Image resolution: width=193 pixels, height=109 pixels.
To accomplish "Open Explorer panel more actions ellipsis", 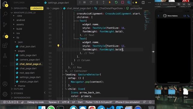I will [x=38, y=3].
